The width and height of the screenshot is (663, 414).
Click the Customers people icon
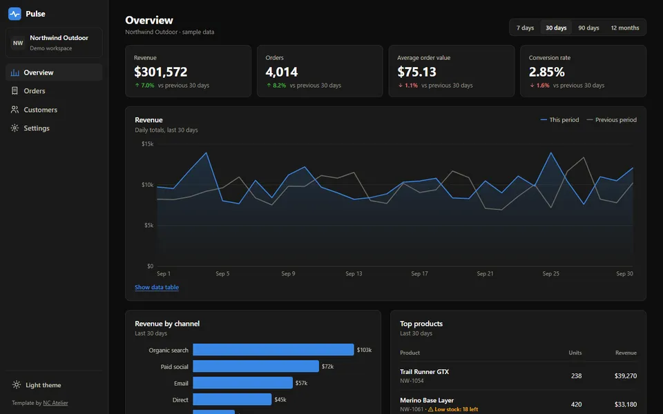(15, 110)
